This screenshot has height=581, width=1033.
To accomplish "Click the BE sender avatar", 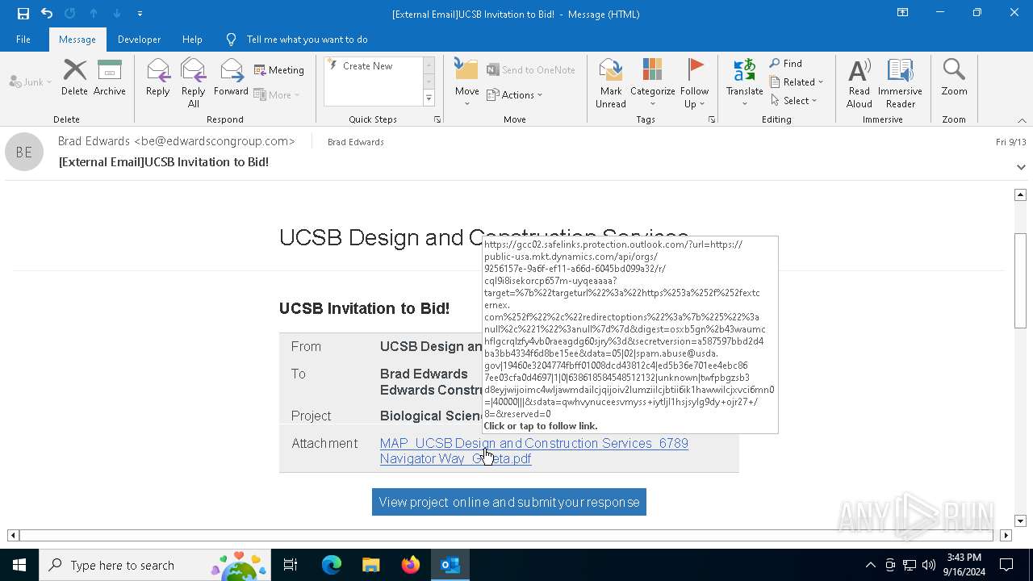I will pos(24,152).
